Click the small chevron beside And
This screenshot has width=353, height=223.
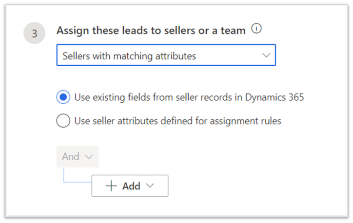coord(88,157)
